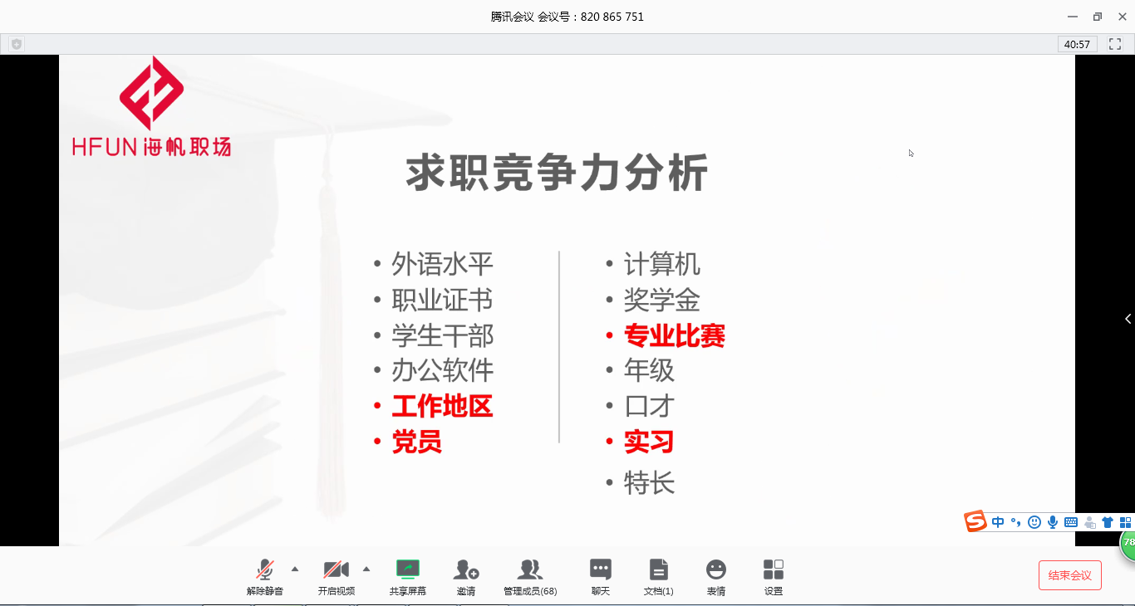Open the Chat (聊天) window

[x=600, y=570]
